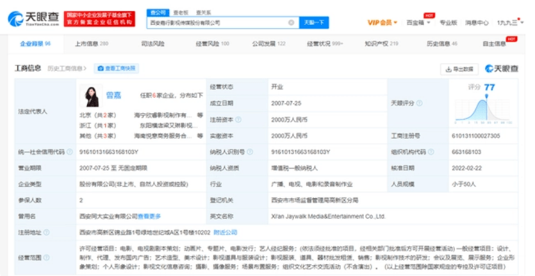Select the 查关系 search tab
The image size is (535, 276).
[x=203, y=13]
